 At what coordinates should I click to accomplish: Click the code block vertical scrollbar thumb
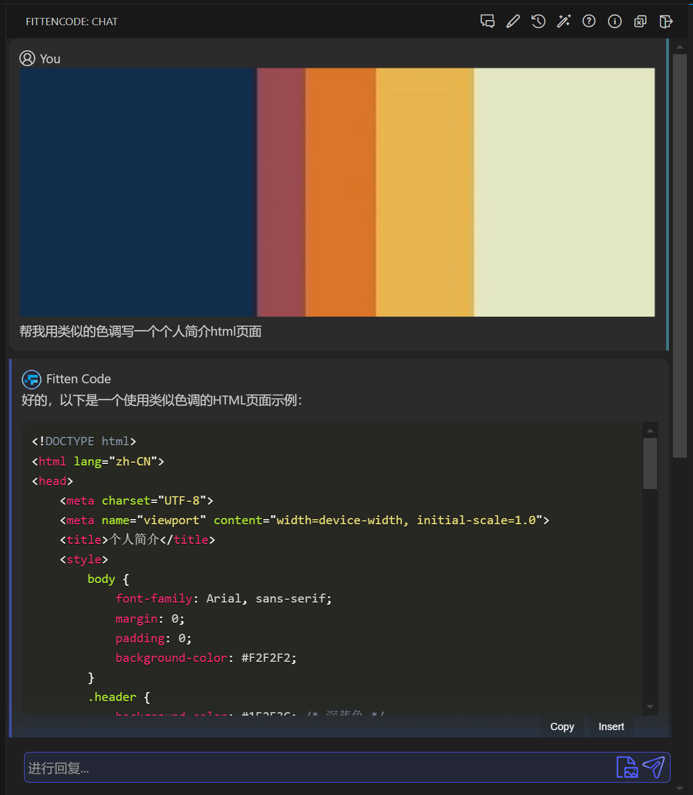pos(650,463)
